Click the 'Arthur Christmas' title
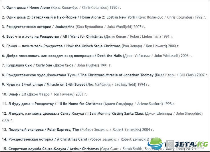210x152 pixels. (x=84, y=149)
